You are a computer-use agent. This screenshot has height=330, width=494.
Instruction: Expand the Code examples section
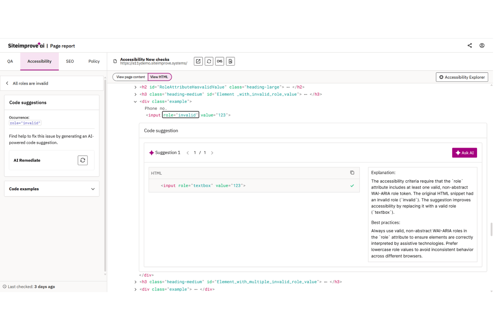(x=52, y=189)
